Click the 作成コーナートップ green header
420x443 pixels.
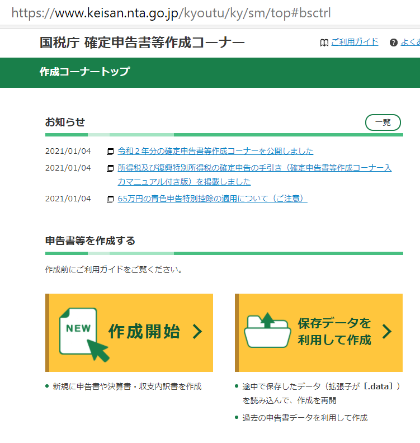coord(84,72)
